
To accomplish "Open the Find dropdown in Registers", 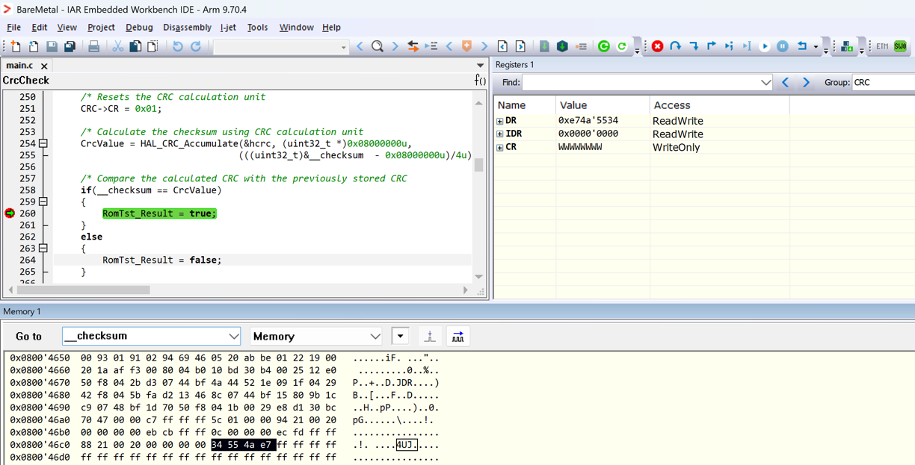I will point(765,82).
